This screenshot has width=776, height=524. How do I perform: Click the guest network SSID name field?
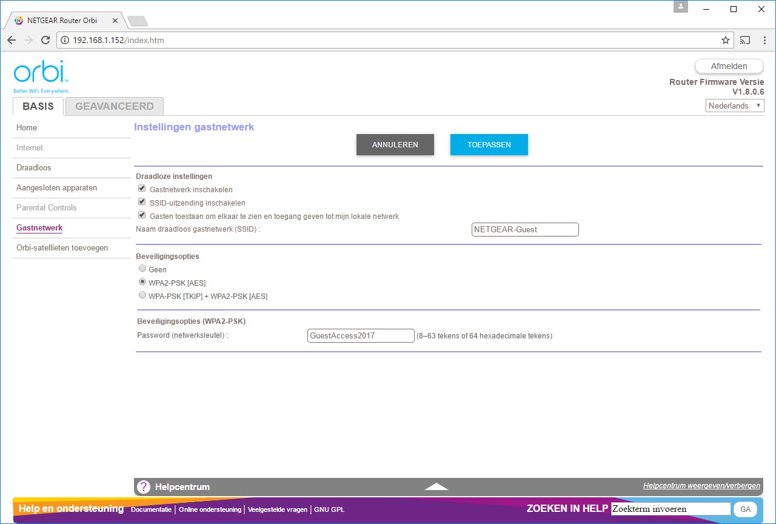tap(525, 230)
